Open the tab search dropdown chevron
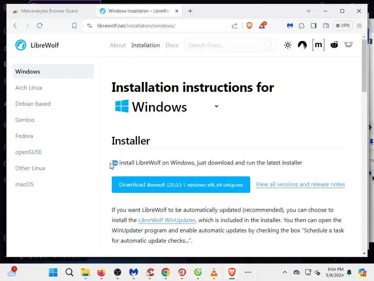 (308, 11)
